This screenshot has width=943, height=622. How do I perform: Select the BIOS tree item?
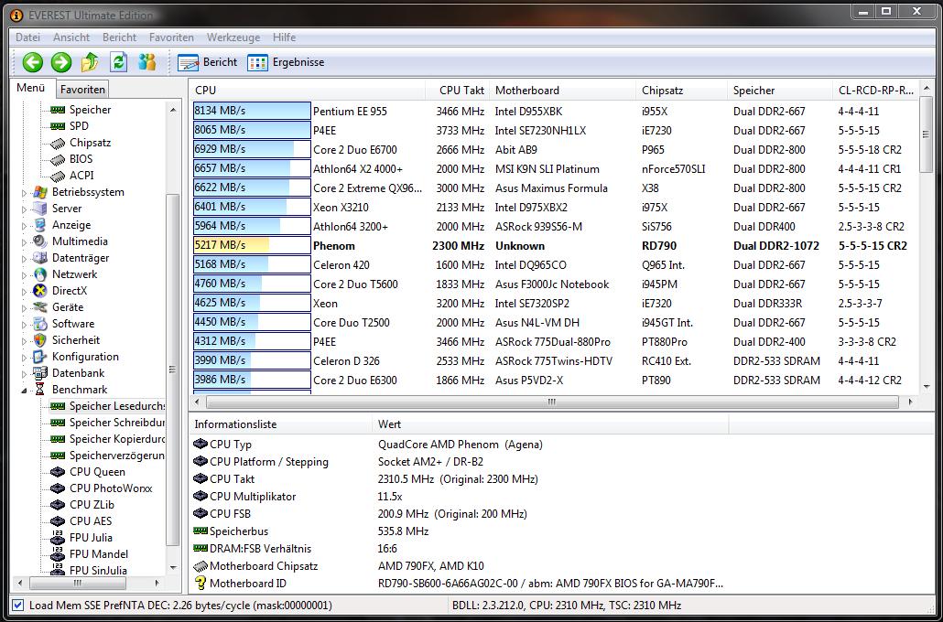pos(81,158)
